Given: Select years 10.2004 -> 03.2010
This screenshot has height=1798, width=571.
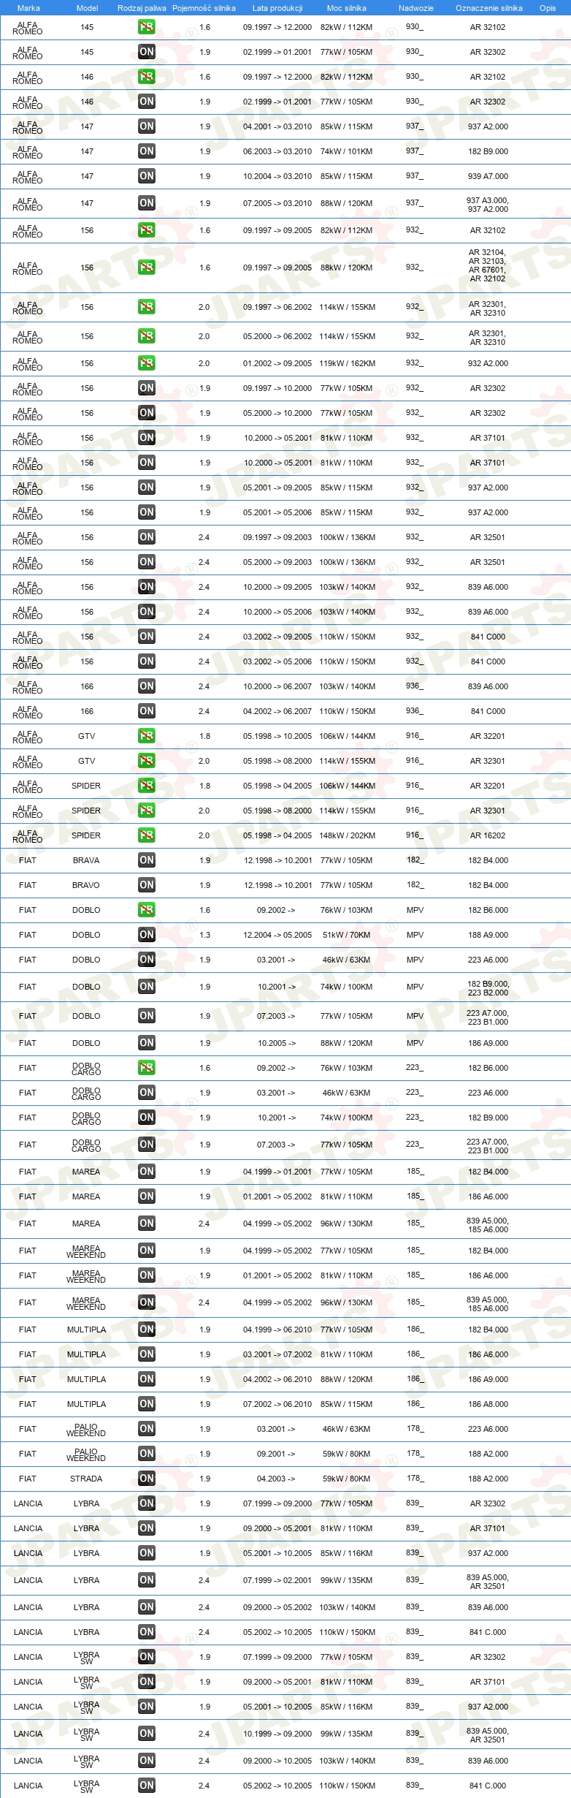Looking at the screenshot, I should click(277, 176).
